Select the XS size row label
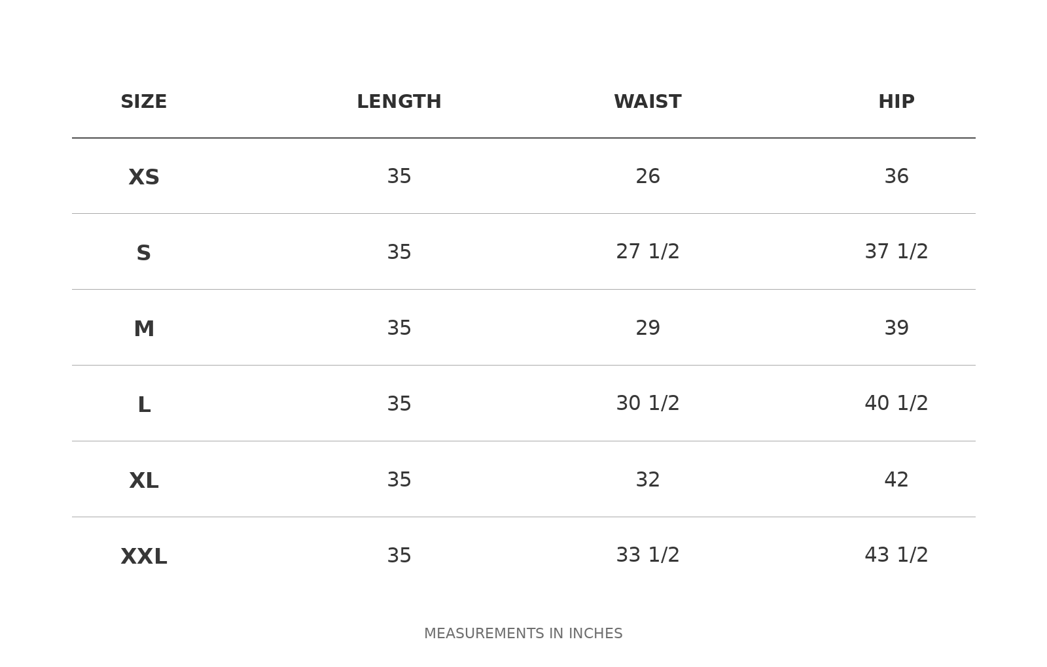 [144, 177]
